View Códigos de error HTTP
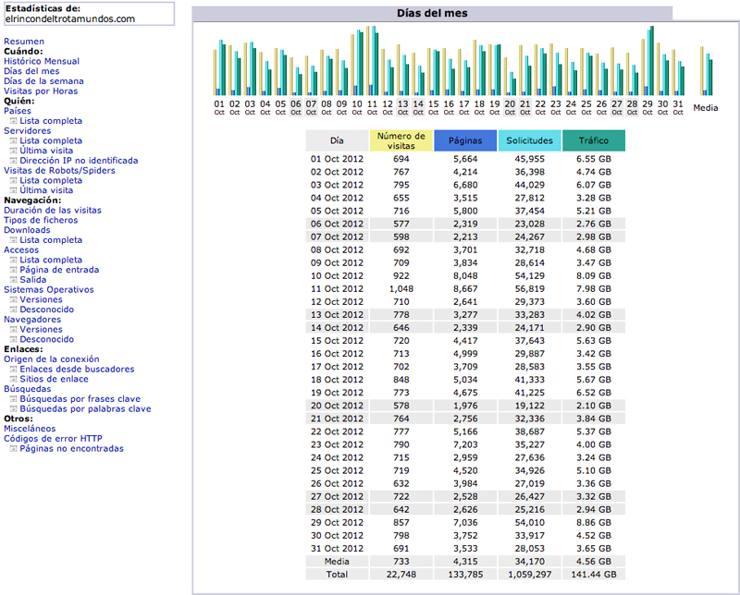 click(x=54, y=439)
